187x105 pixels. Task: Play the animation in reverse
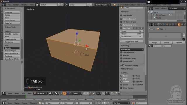coord(102,103)
